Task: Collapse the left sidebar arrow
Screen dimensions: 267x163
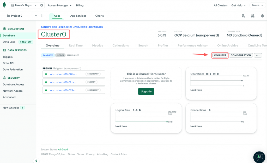Action: 36,161
